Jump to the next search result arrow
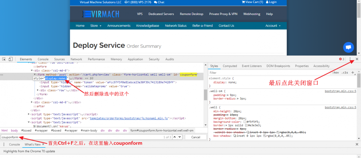The height and width of the screenshot is (158, 361). pyautogui.click(x=180, y=137)
